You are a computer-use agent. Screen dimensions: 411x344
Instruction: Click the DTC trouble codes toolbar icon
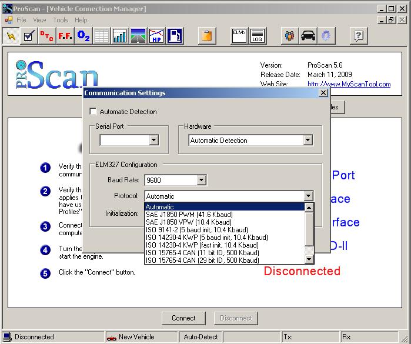pos(47,36)
